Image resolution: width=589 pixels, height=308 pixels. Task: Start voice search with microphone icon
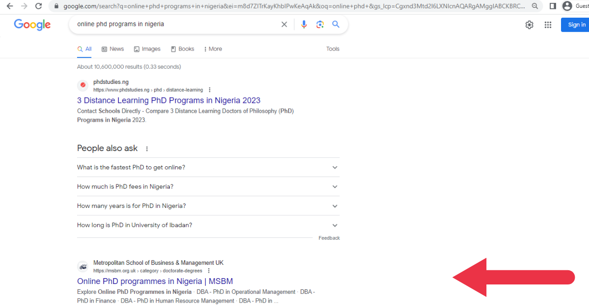point(304,25)
